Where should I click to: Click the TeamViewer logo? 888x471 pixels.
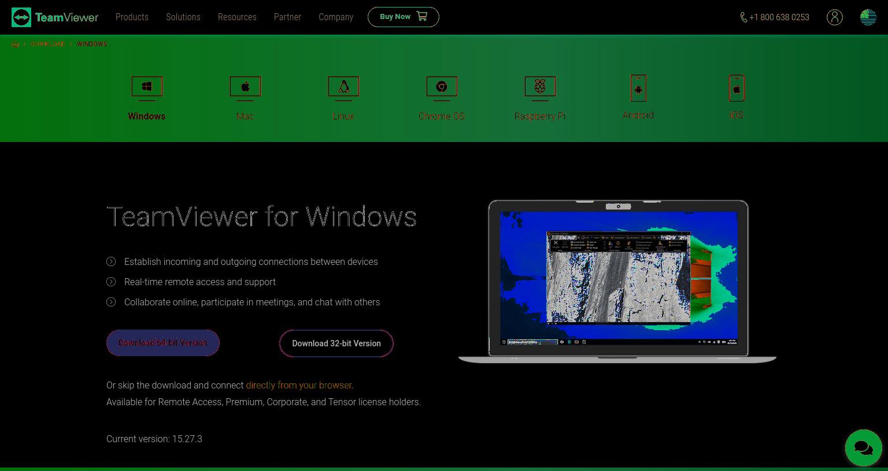(x=55, y=17)
